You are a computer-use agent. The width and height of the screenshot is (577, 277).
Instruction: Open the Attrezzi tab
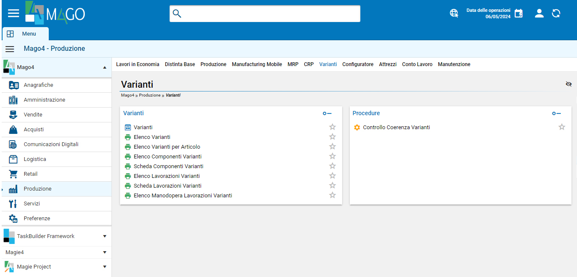pyautogui.click(x=388, y=64)
